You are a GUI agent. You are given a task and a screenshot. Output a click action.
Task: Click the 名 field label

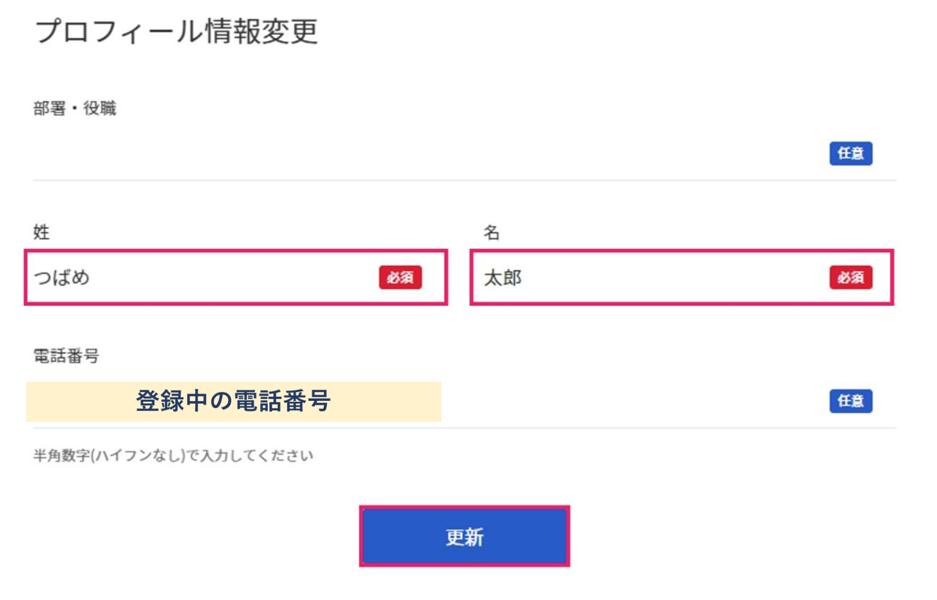pos(492,232)
